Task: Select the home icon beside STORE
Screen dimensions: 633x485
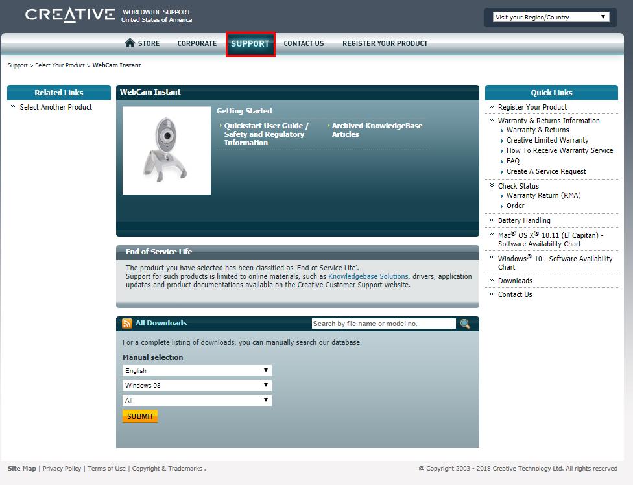Action: click(129, 43)
